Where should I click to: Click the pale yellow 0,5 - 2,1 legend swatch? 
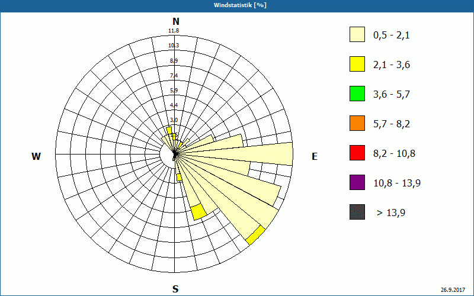(357, 34)
